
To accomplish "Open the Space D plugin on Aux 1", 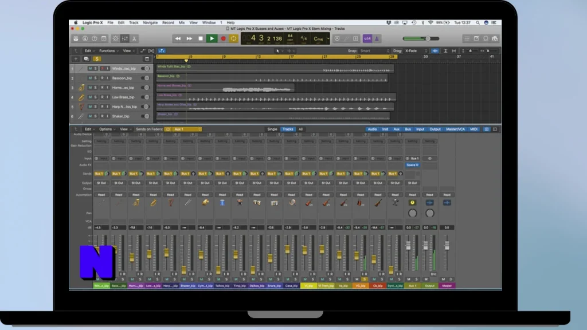I will click(412, 165).
